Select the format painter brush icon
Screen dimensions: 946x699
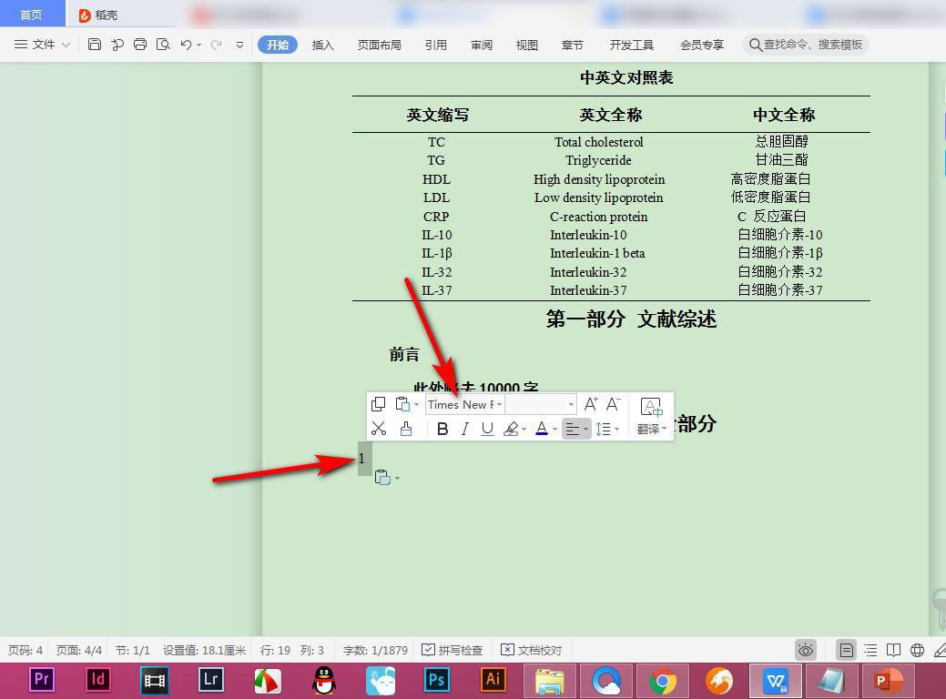pos(406,429)
